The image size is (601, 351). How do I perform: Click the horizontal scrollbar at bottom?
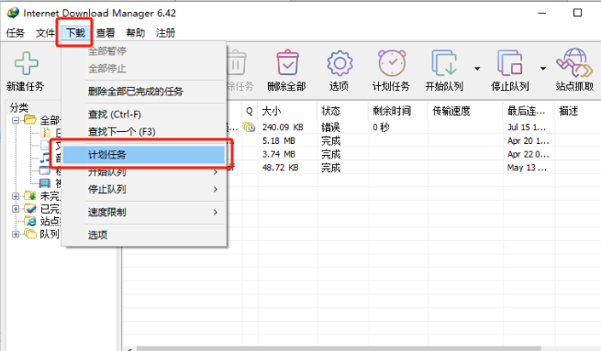339,348
